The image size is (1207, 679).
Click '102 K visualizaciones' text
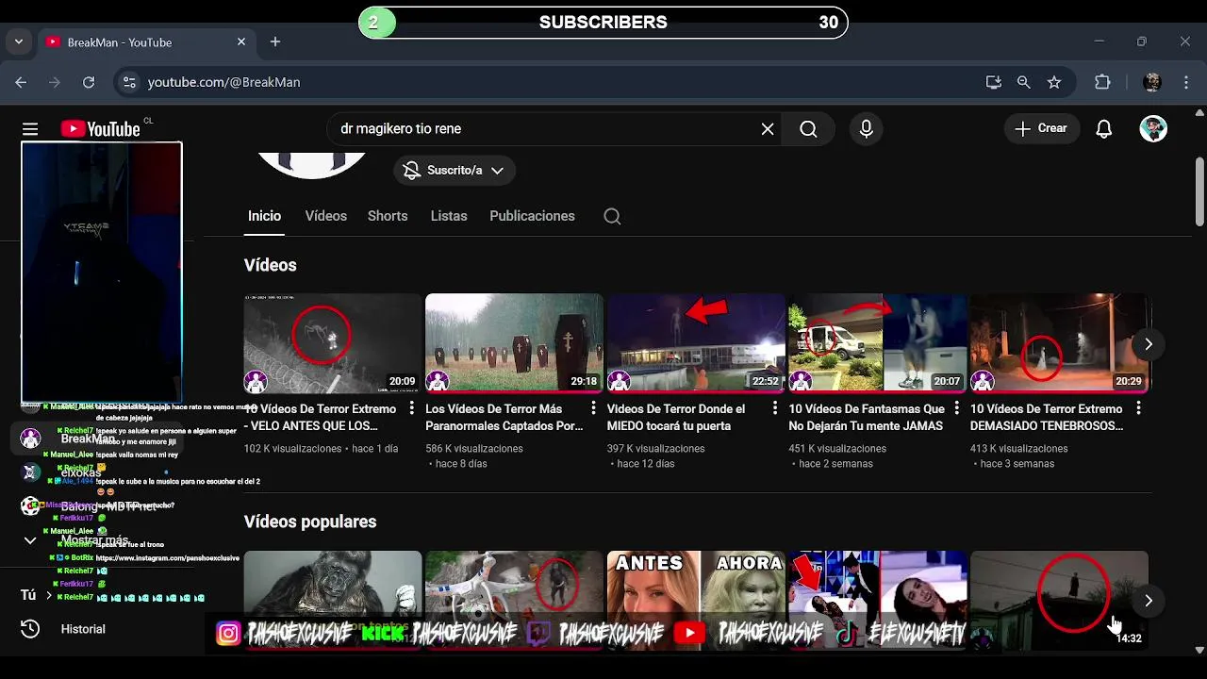293,449
